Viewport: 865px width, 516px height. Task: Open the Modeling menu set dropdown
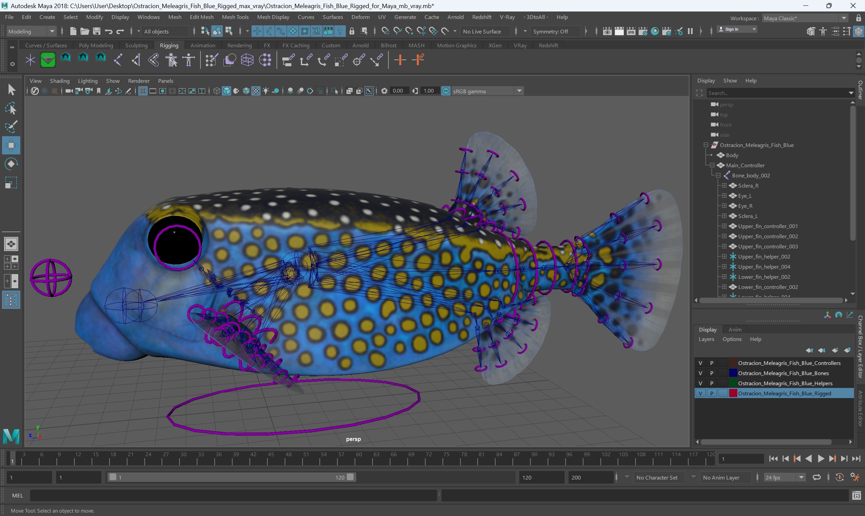click(x=31, y=31)
